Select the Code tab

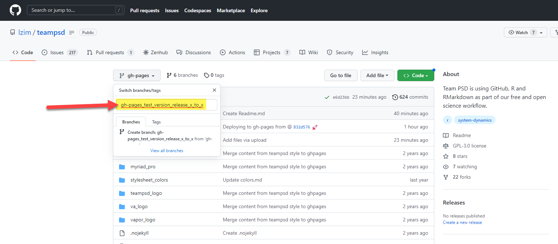(23, 52)
